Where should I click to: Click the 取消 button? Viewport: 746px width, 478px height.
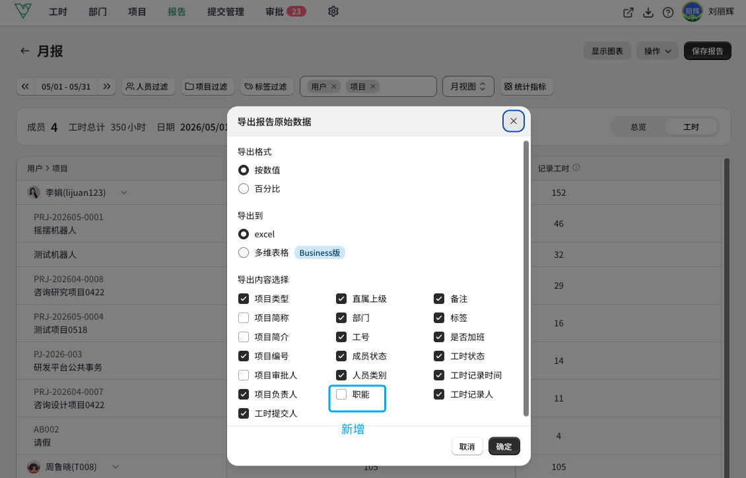point(467,446)
